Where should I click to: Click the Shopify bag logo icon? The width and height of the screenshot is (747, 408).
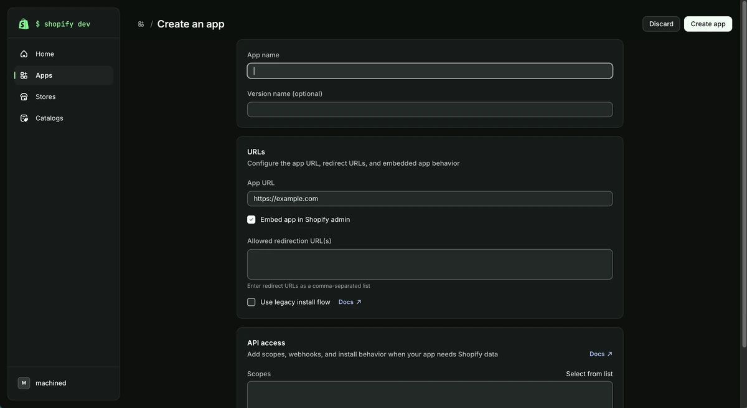pyautogui.click(x=24, y=24)
